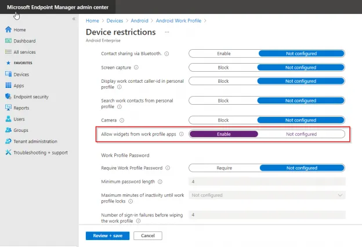Block the Camera setting

223,120
